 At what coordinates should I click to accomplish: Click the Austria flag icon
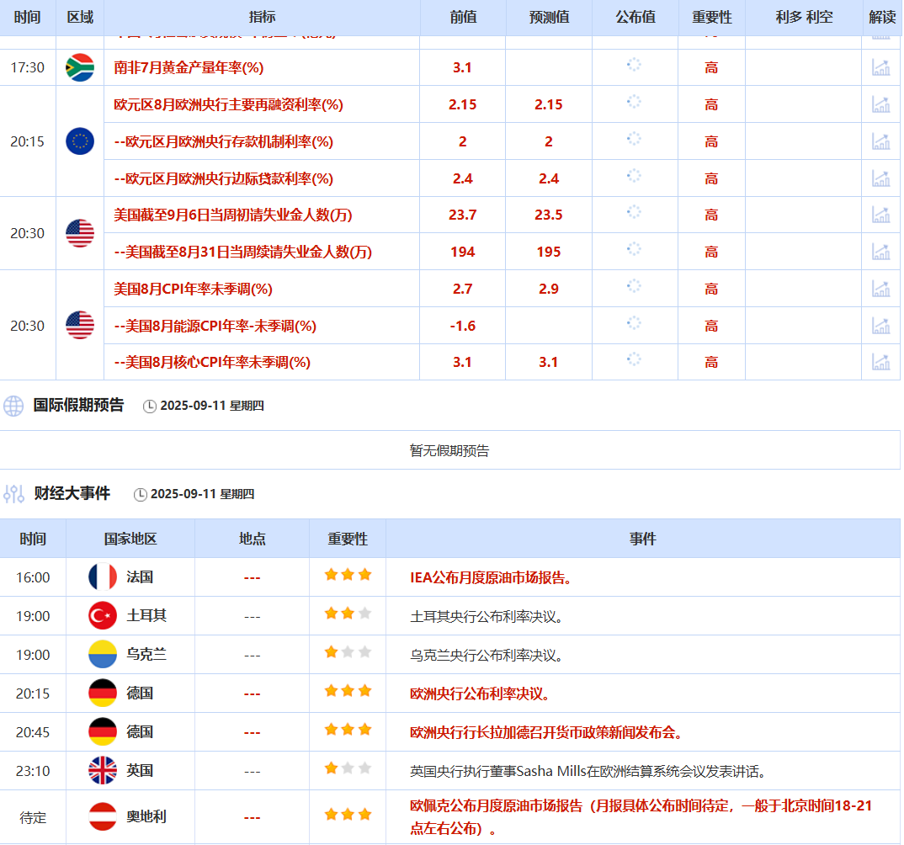[x=103, y=816]
